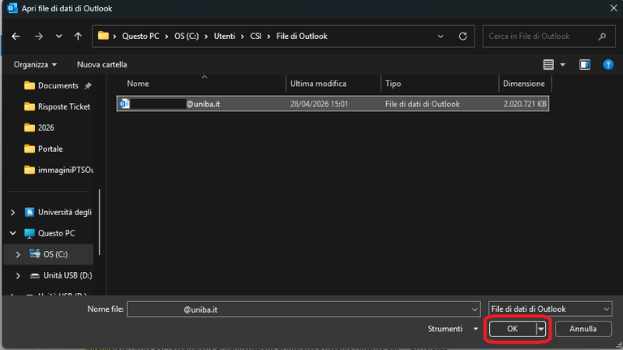Viewport: 623px width, 350px height.
Task: Open the recent locations chevron
Action: [58, 37]
